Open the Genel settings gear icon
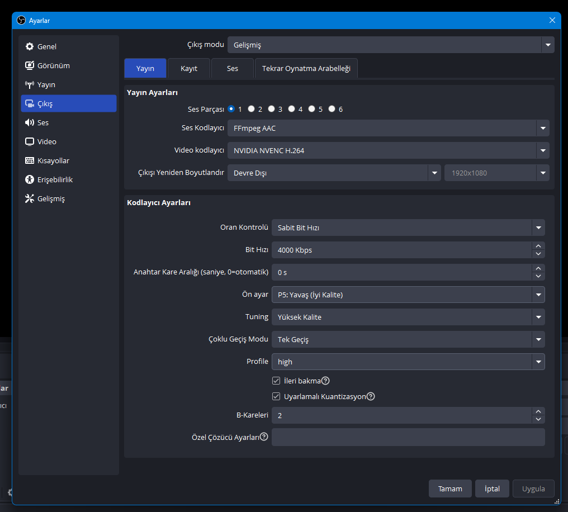This screenshot has height=512, width=568. [30, 46]
